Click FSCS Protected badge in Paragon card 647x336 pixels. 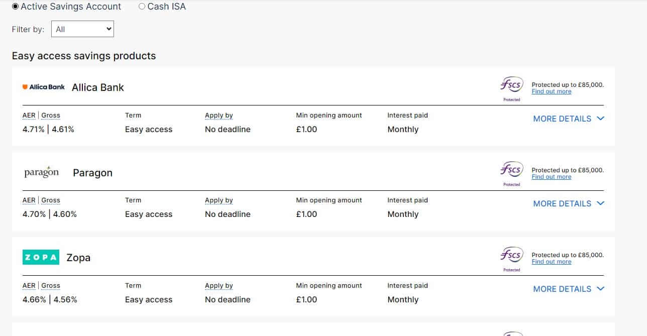coord(511,174)
